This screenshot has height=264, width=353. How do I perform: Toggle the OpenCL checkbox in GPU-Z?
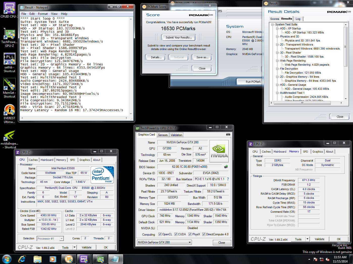pyautogui.click(x=160, y=234)
